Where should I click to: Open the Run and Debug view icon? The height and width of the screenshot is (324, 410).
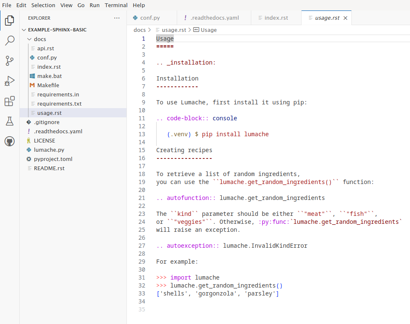click(10, 81)
